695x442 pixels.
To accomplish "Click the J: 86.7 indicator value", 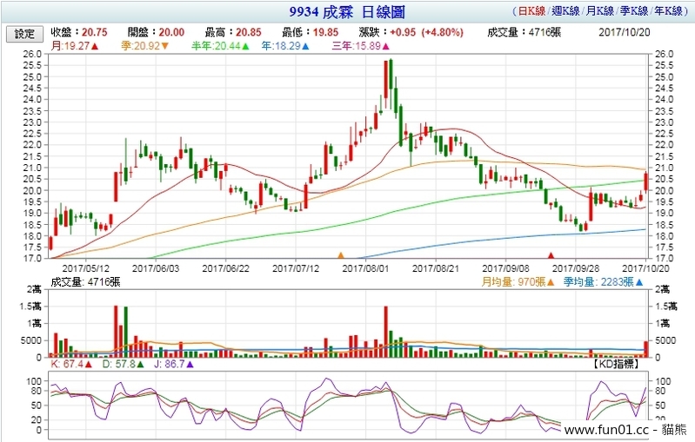I will pos(174,364).
